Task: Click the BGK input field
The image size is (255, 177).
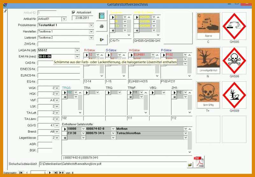Action: [45, 150]
